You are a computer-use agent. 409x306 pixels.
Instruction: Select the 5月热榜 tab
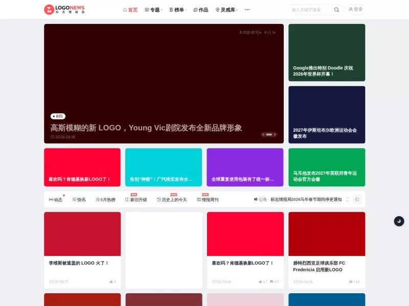point(106,199)
